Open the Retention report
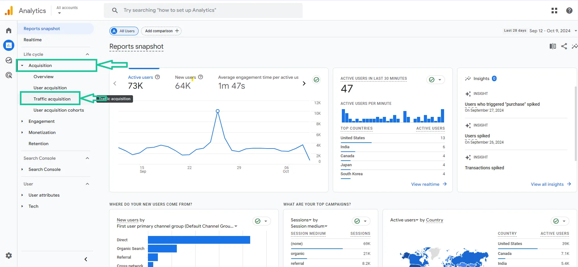This screenshot has width=578, height=267. (x=39, y=144)
